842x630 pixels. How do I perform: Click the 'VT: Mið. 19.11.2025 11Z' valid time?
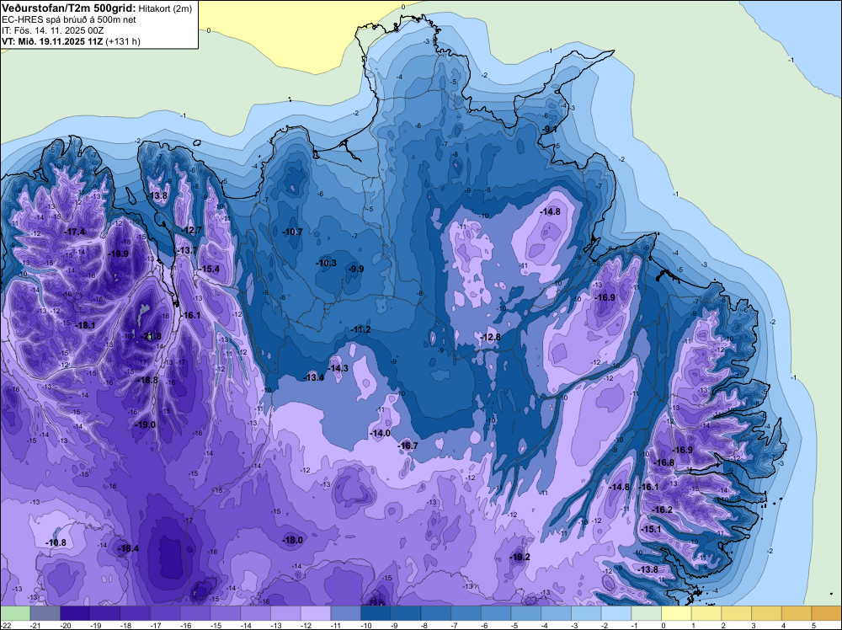coord(52,41)
